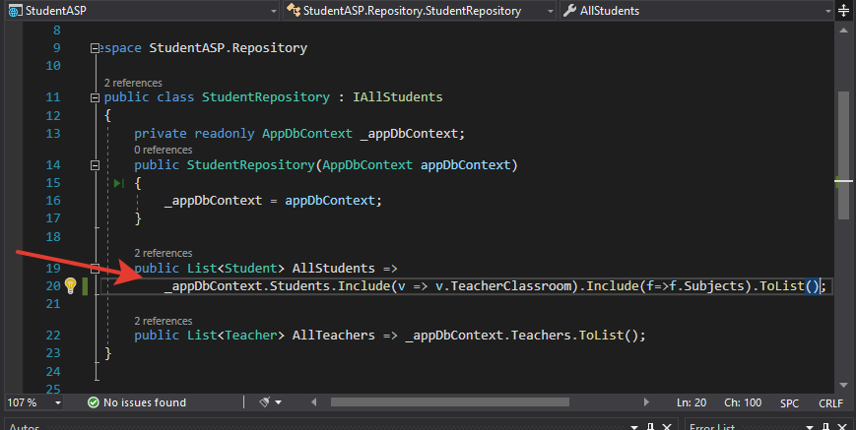Click the 'Ch: 100' character indicator
Viewport: 856px width, 430px height.
coord(743,402)
